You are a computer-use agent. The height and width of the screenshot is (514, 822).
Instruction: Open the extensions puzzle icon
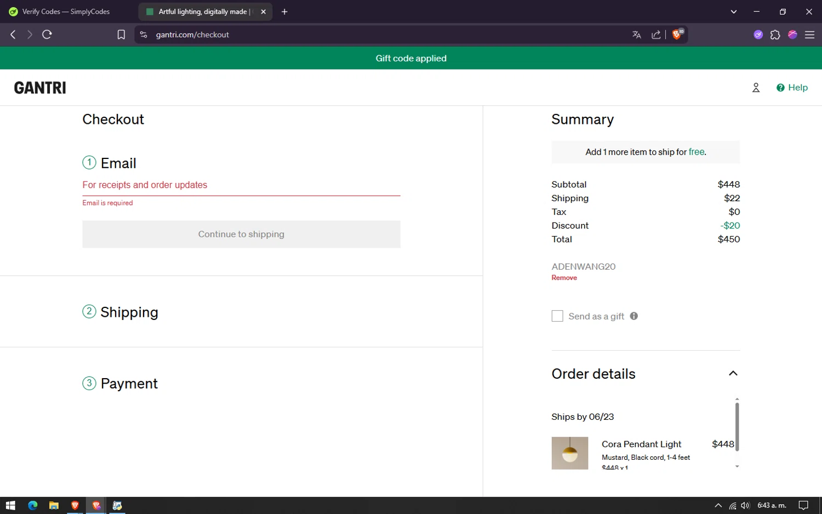(x=775, y=35)
